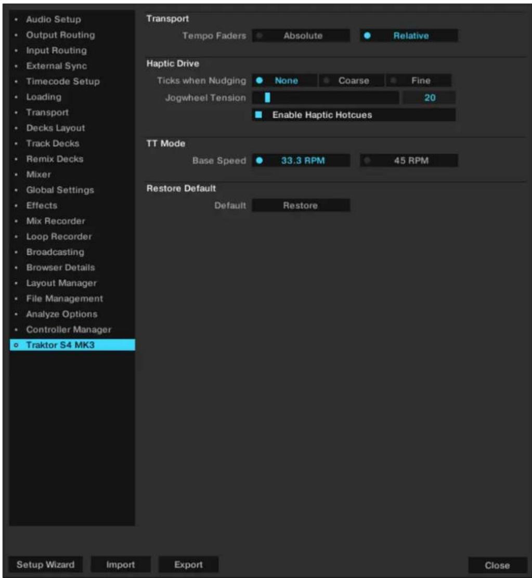Select Relative tempo faders option
This screenshot has width=532, height=578.
409,36
